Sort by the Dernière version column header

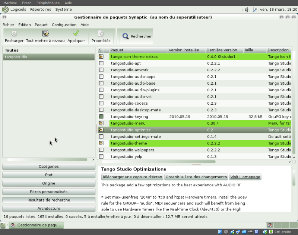click(225, 50)
